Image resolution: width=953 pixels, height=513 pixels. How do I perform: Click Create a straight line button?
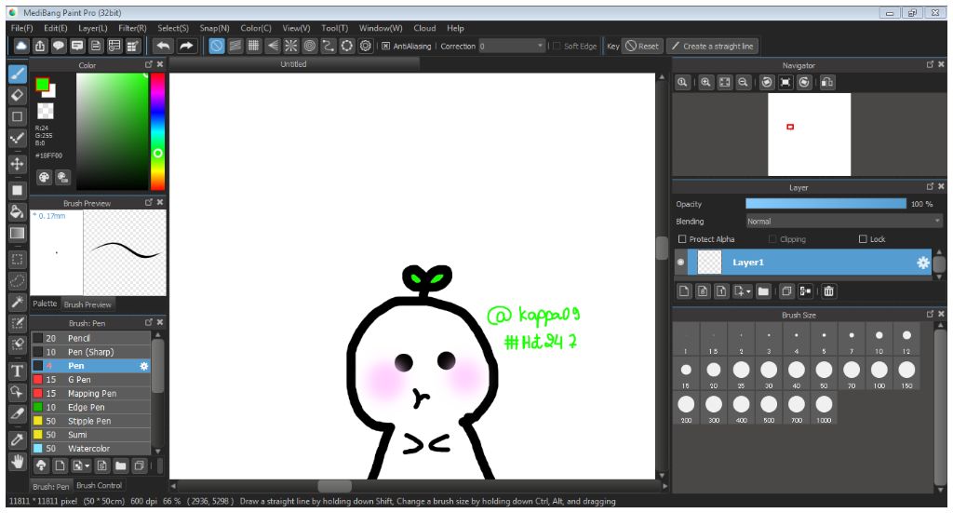click(x=712, y=46)
